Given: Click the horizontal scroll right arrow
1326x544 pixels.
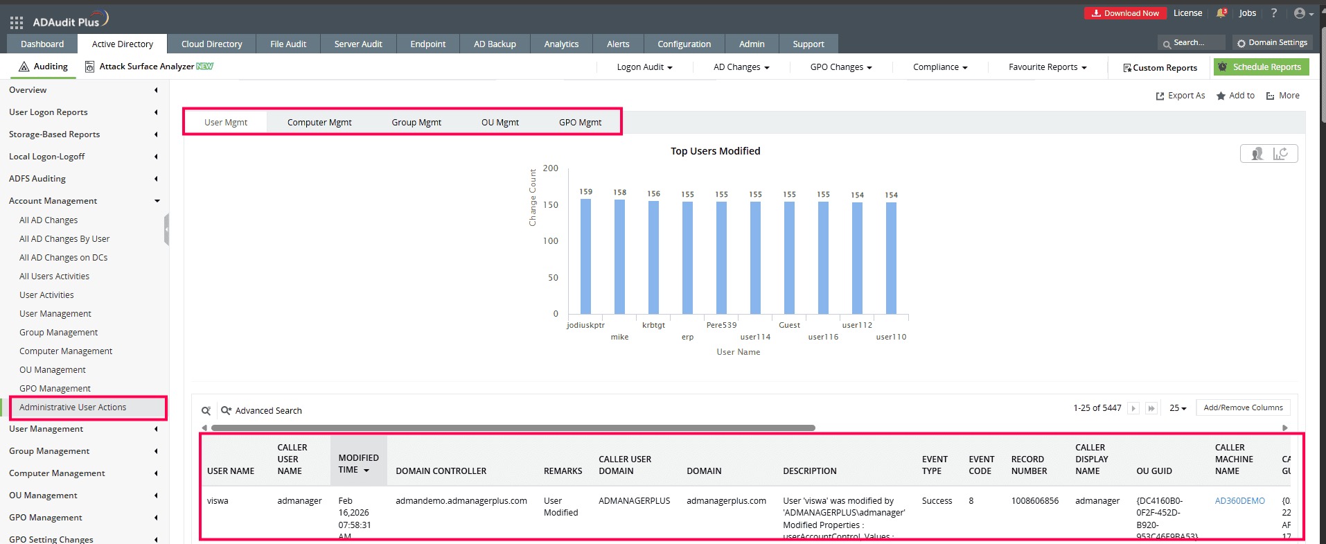Looking at the screenshot, I should coord(1285,428).
